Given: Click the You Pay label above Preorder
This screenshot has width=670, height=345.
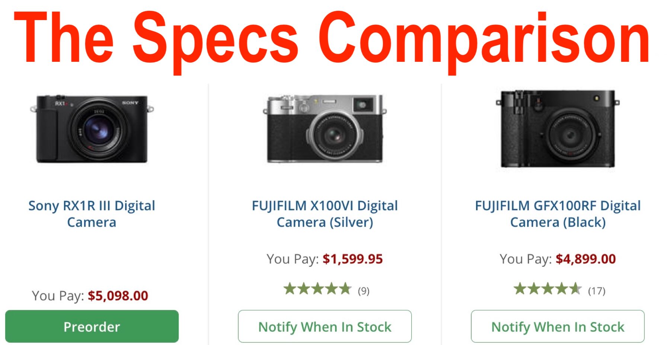Looking at the screenshot, I should point(58,296).
